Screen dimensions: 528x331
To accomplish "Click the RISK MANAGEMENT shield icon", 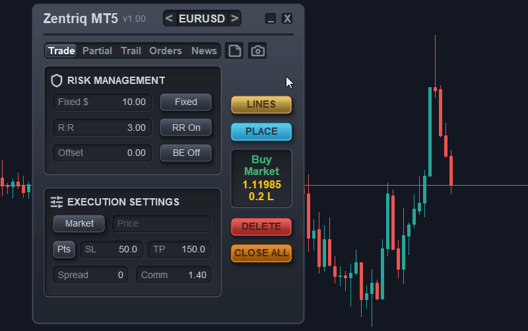I will 57,81.
